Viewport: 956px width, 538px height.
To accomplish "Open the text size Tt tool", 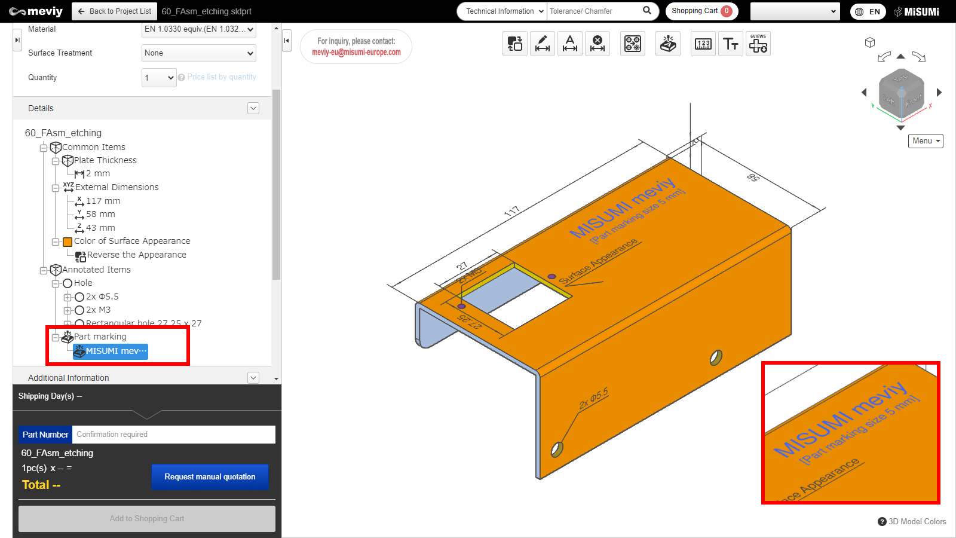I will [731, 44].
